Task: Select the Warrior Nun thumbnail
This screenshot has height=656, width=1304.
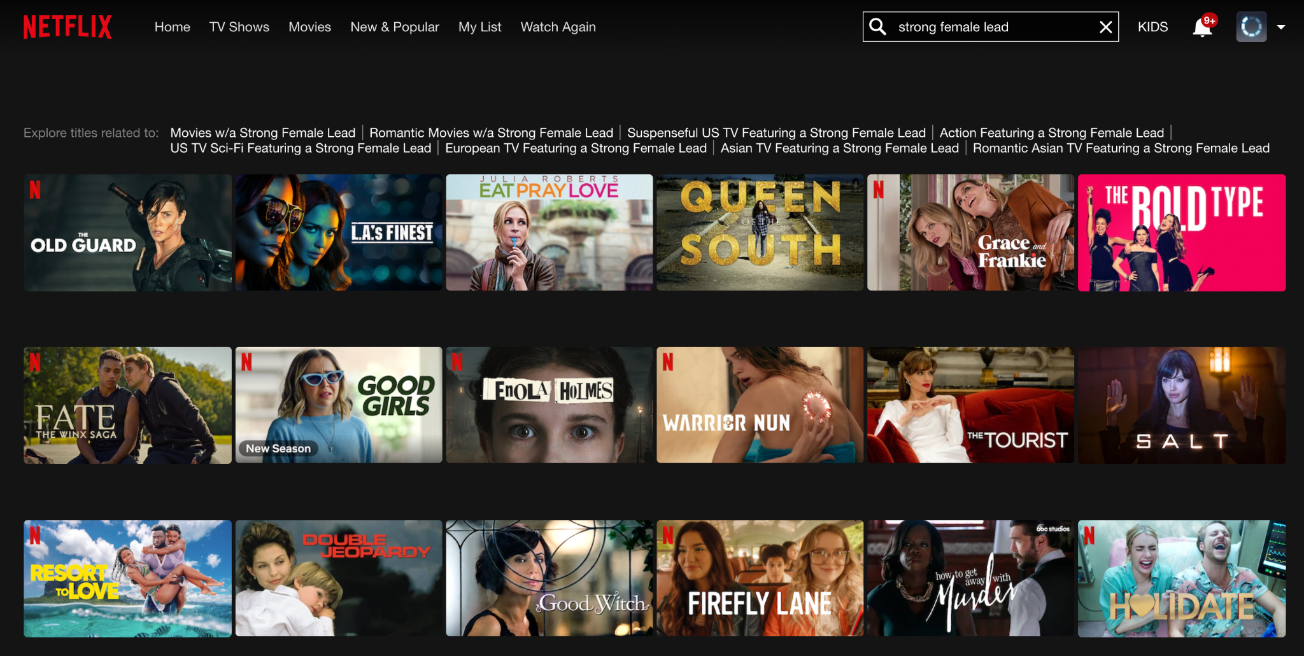Action: tap(760, 405)
